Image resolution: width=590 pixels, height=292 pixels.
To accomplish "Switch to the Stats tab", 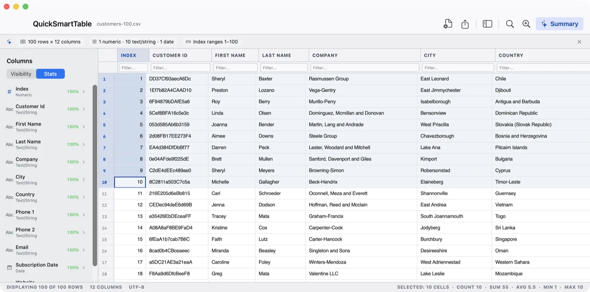I will pyautogui.click(x=50, y=74).
